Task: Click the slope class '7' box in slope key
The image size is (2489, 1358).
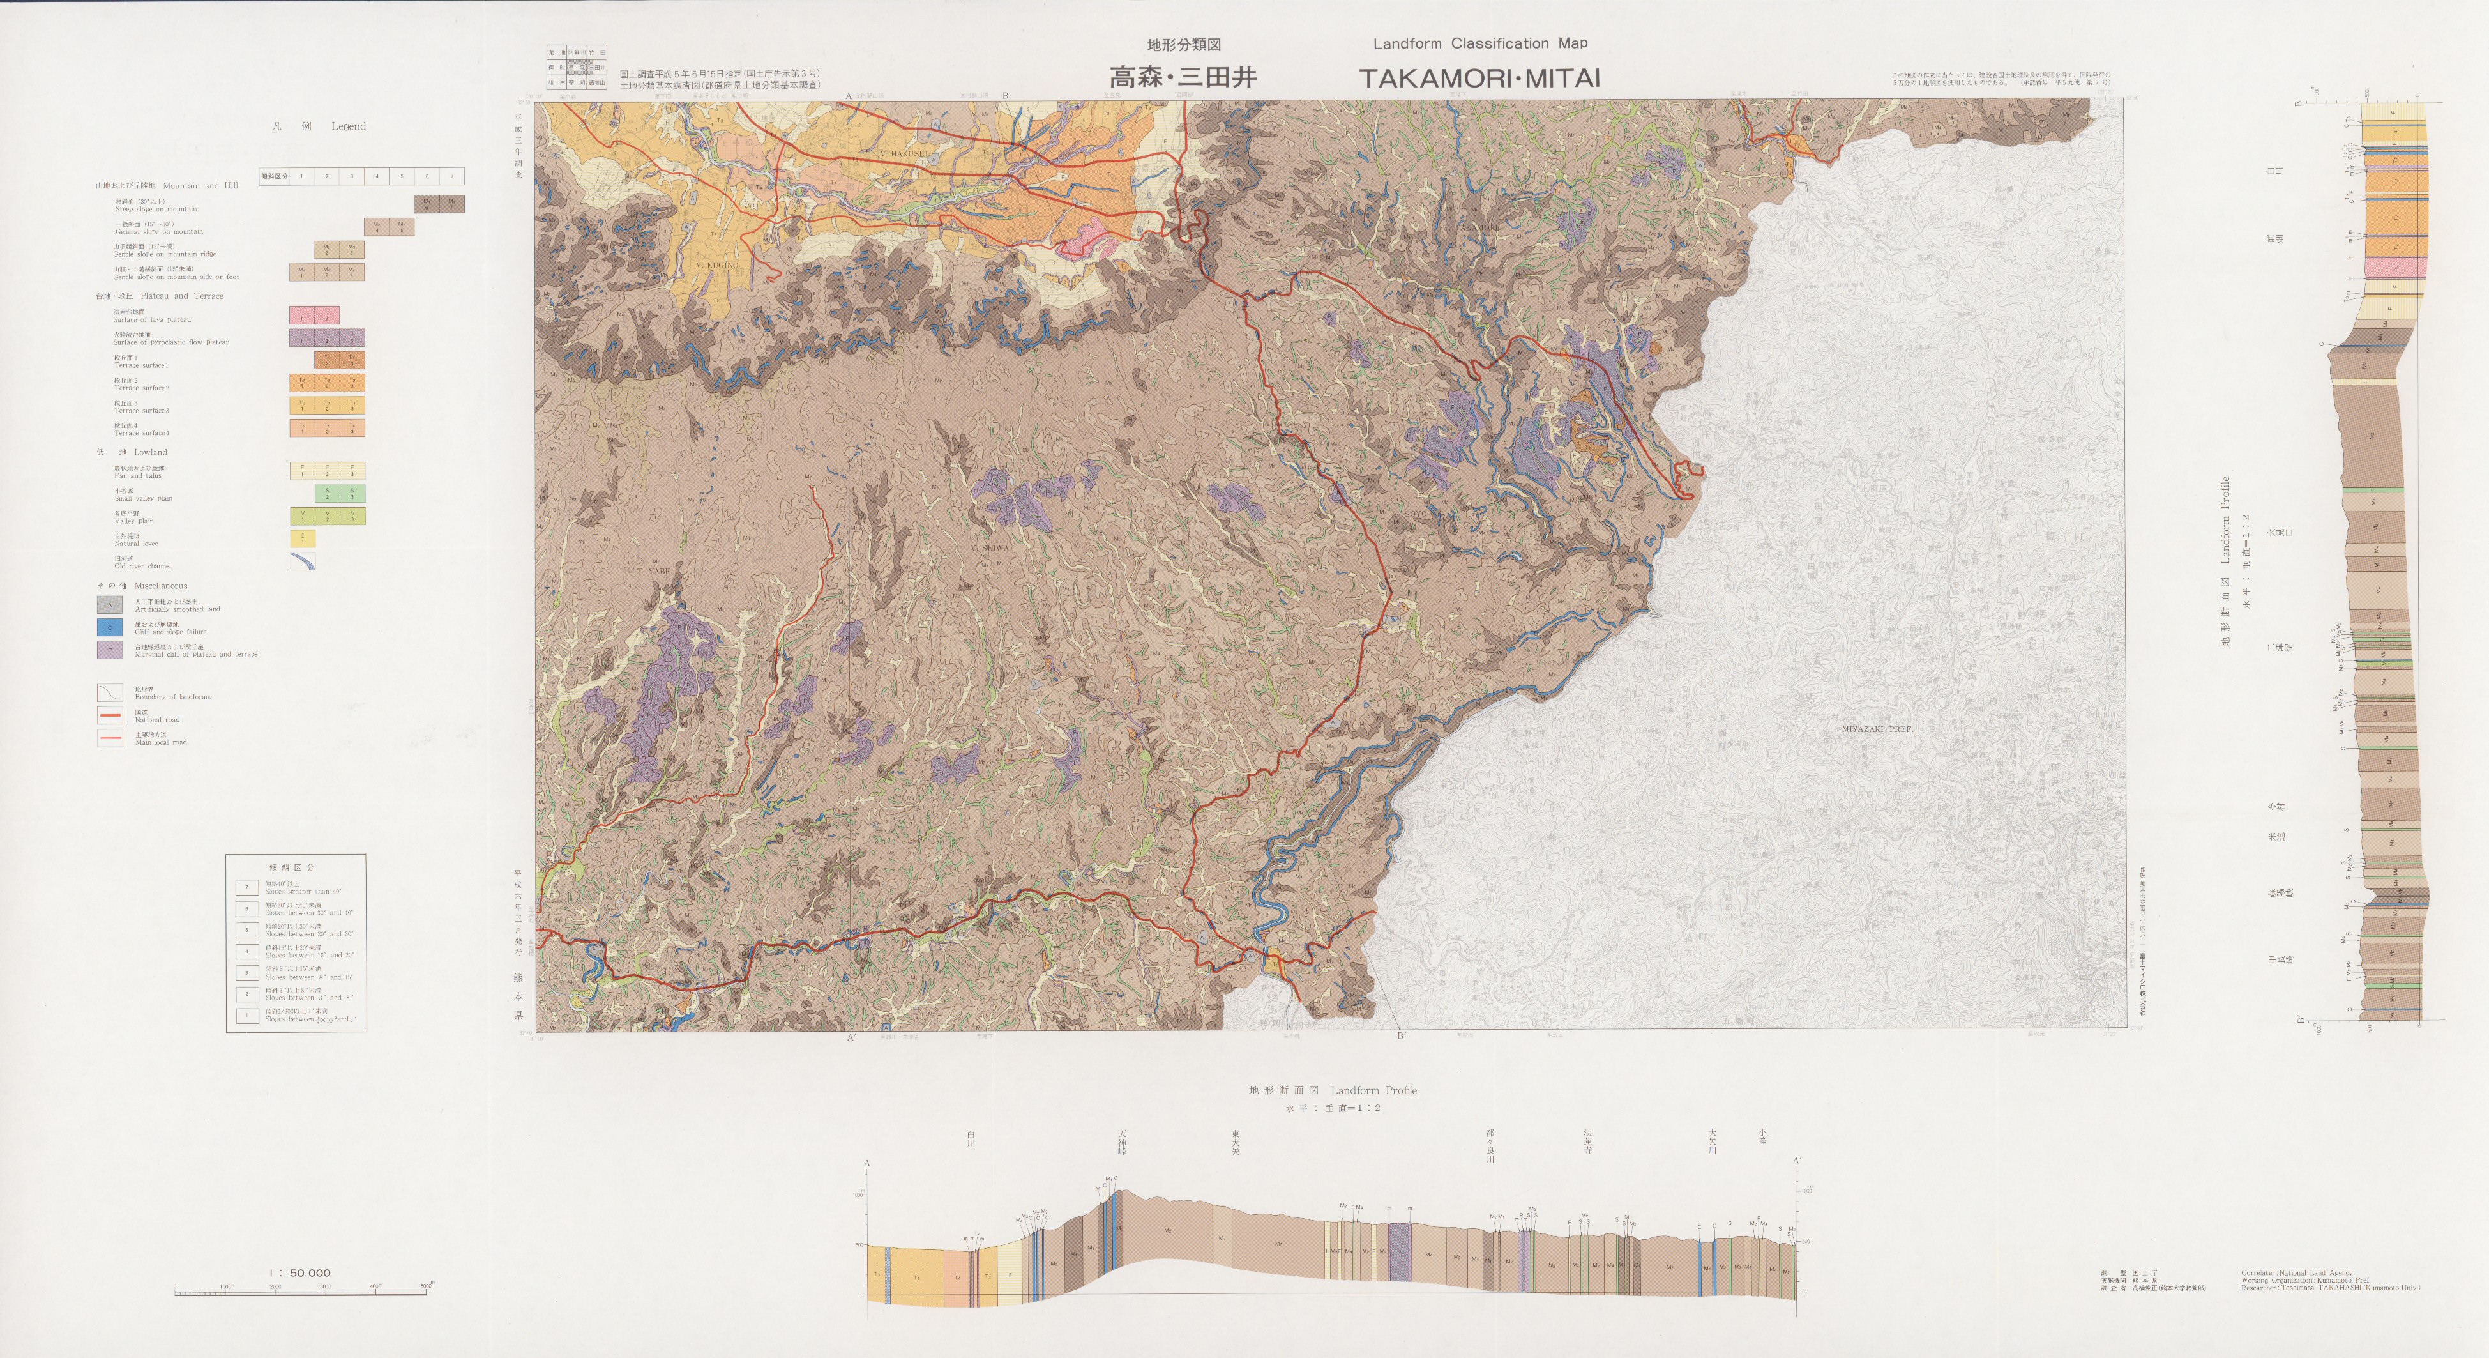Action: pos(247,887)
